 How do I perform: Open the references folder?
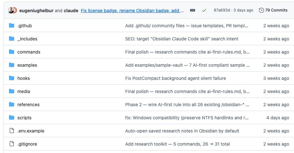[x=29, y=105]
